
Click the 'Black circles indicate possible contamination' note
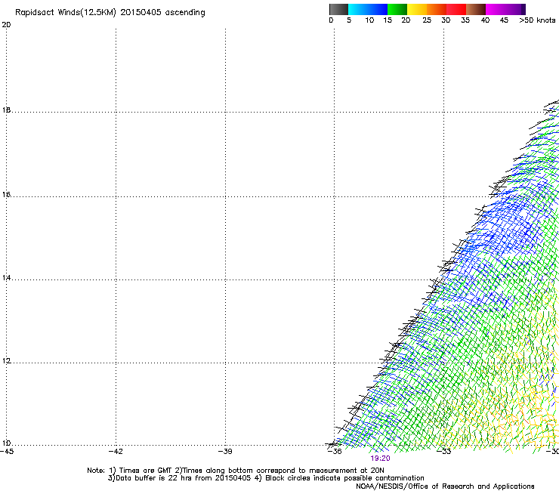(x=339, y=478)
